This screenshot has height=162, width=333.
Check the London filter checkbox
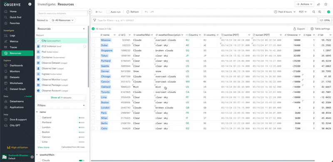coord(39,127)
